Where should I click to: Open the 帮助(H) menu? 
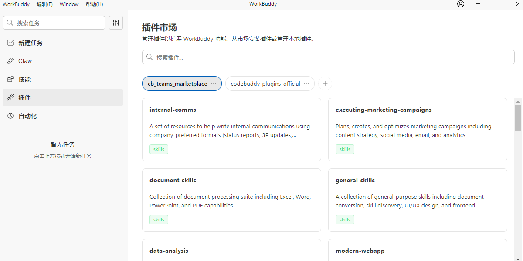coord(94,4)
